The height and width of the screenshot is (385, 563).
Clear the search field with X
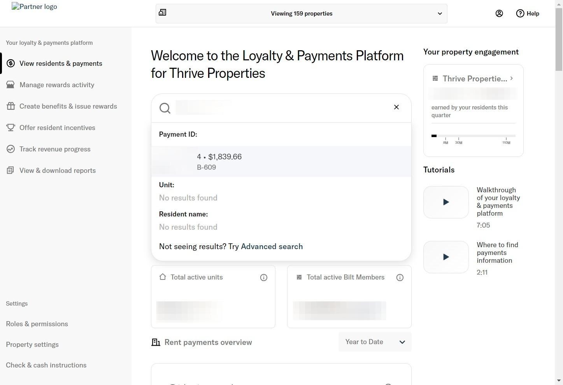pos(396,107)
